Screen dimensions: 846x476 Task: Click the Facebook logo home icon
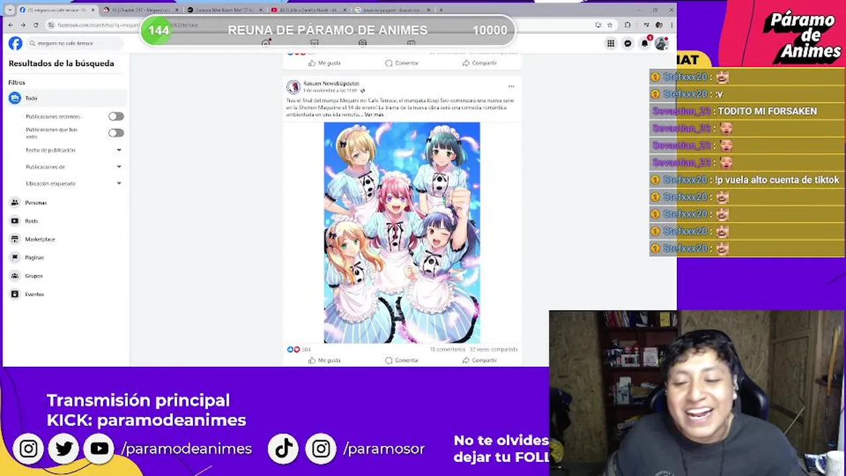click(15, 43)
